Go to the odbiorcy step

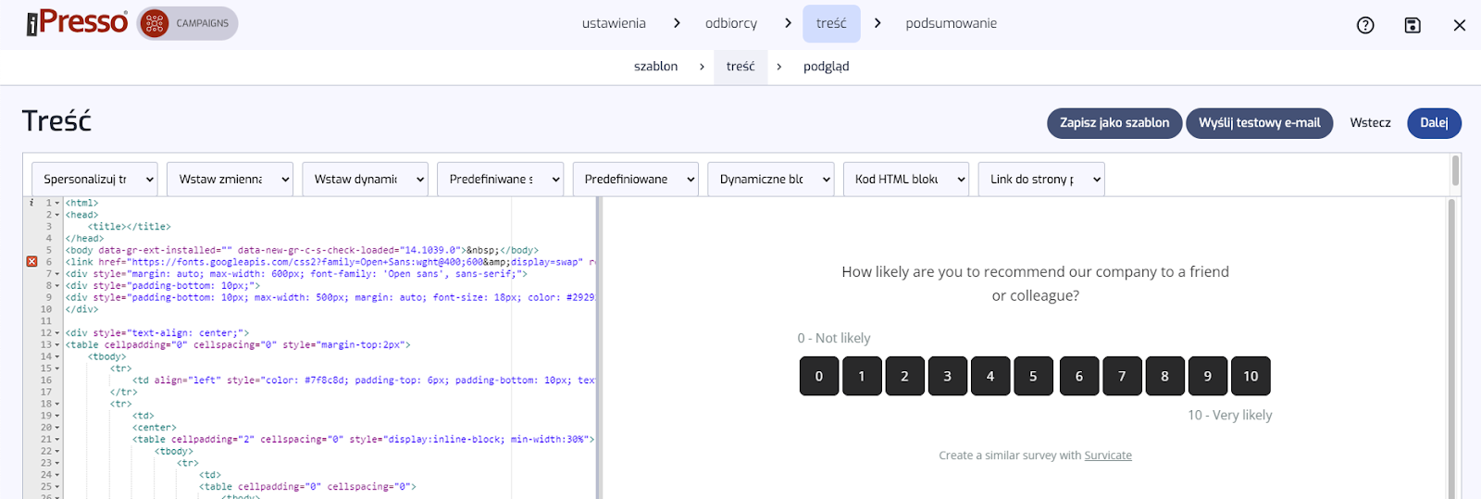731,23
